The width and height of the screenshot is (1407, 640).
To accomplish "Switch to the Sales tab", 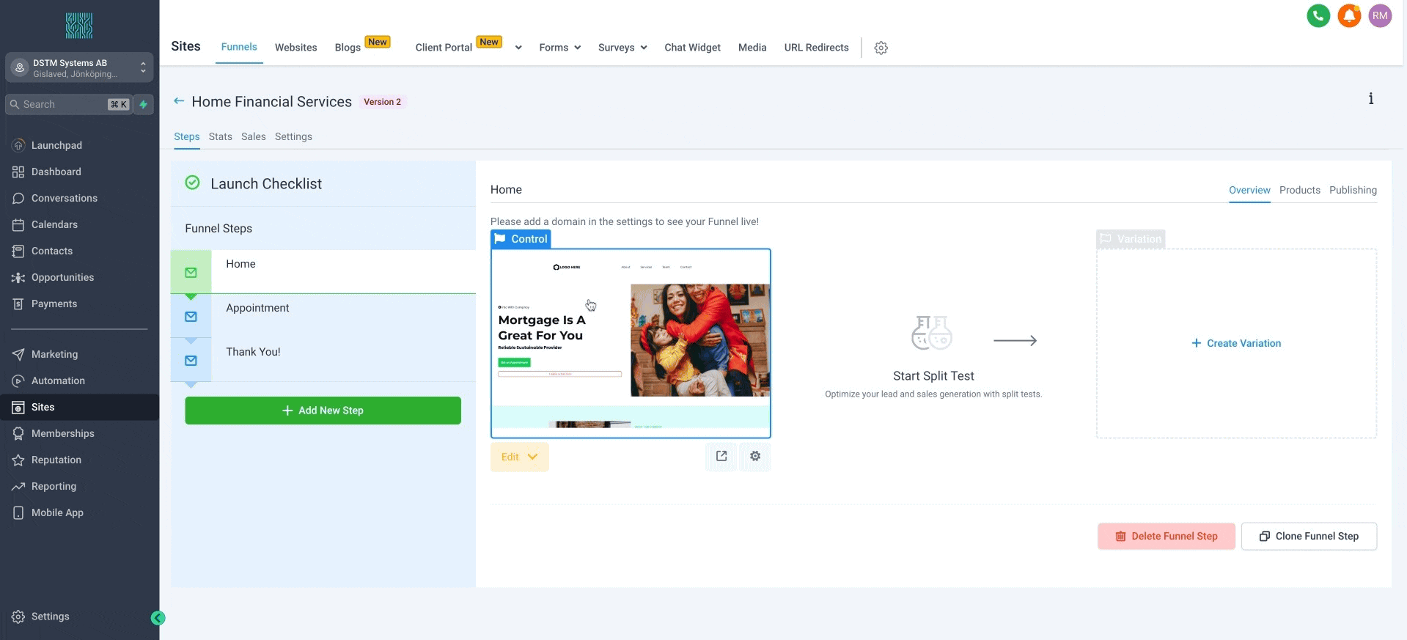I will pos(254,136).
